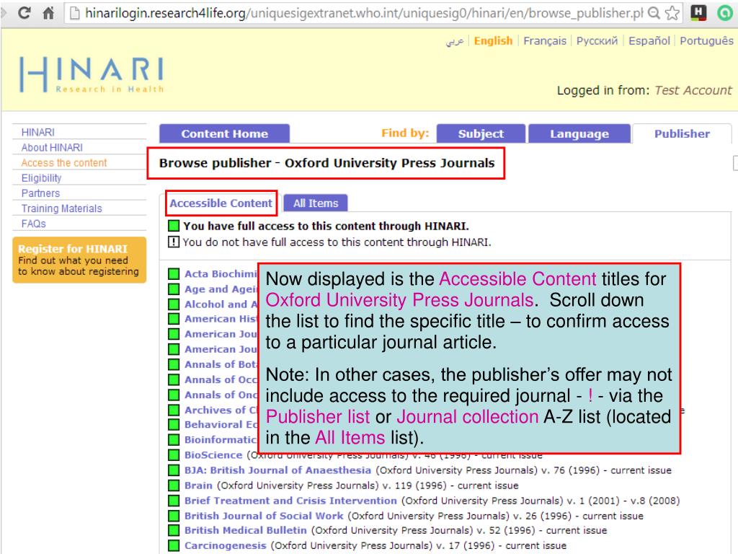Click the HINARI Research in Health logo
Viewport: 738px width, 554px height.
tap(92, 74)
